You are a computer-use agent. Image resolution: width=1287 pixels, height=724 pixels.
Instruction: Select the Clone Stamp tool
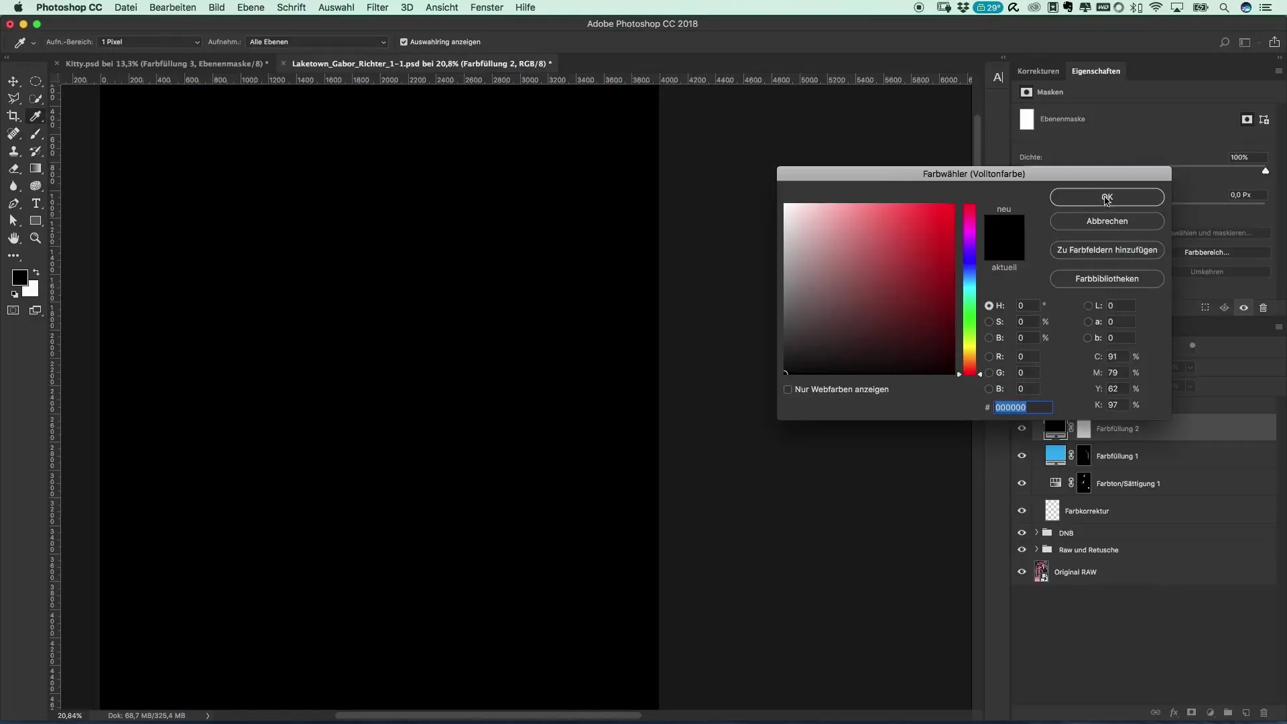(13, 152)
